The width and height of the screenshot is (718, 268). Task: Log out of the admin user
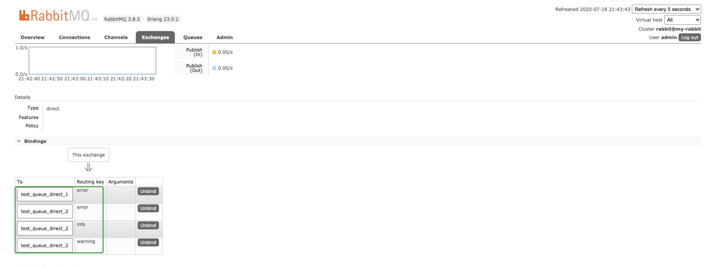[x=689, y=38]
